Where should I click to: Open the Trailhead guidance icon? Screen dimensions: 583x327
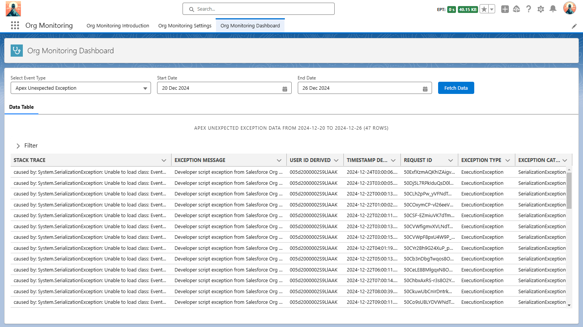coord(516,9)
